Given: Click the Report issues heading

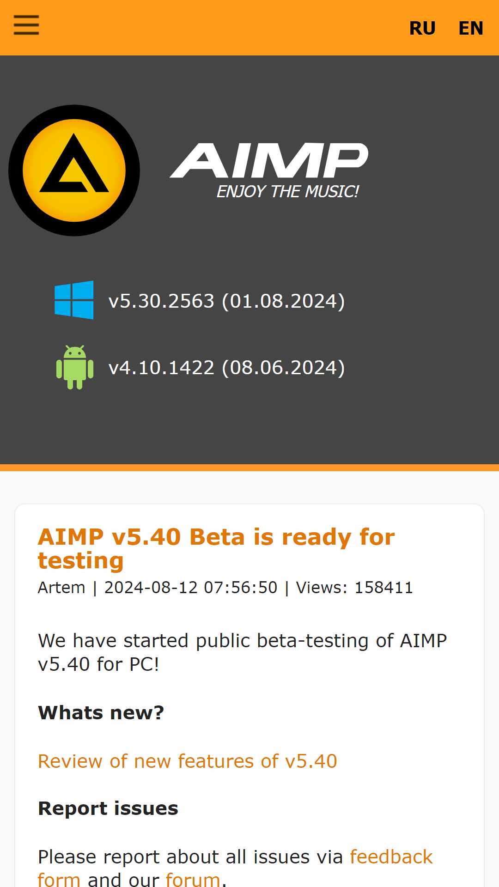Looking at the screenshot, I should coord(108,808).
